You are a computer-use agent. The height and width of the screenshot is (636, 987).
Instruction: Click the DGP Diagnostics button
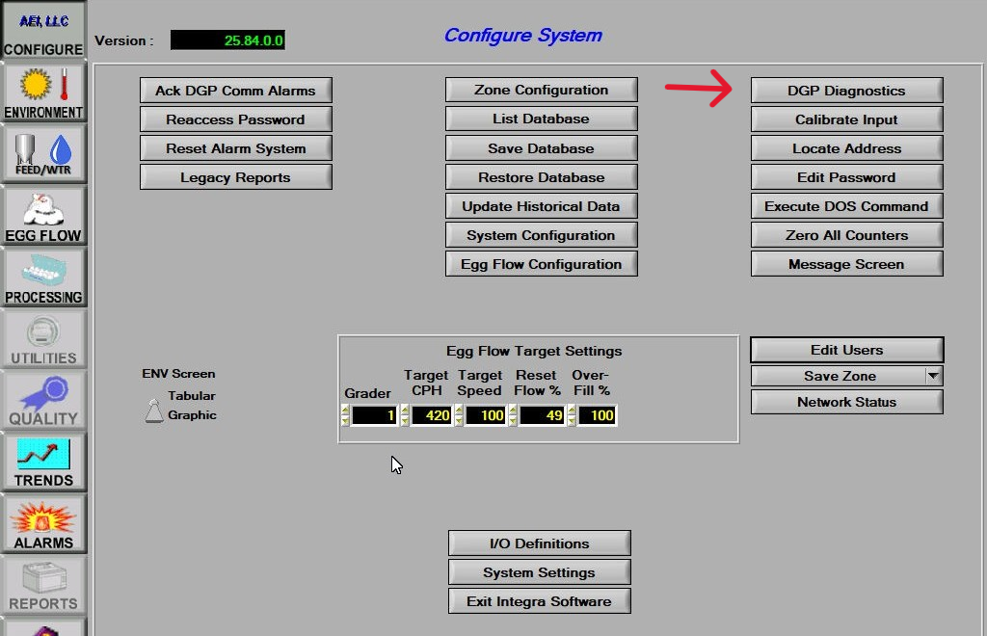coord(846,91)
